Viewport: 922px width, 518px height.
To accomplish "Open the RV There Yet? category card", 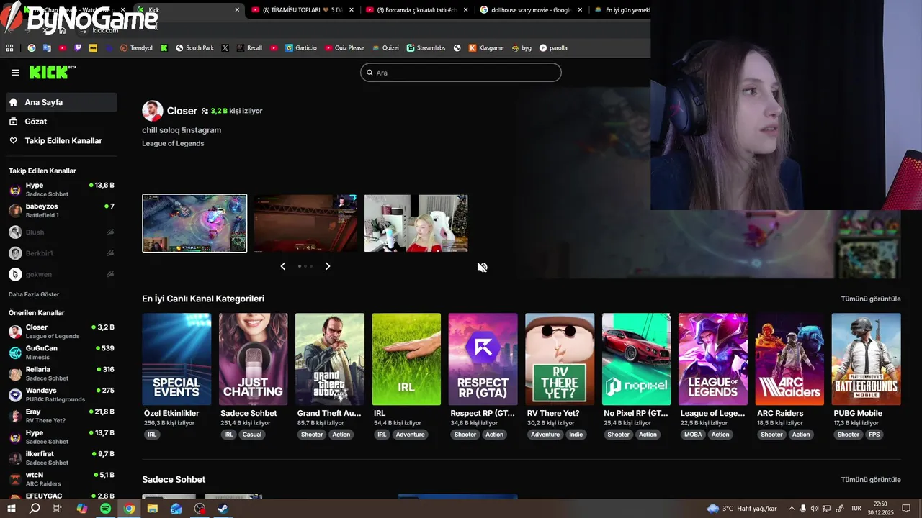I will [560, 359].
